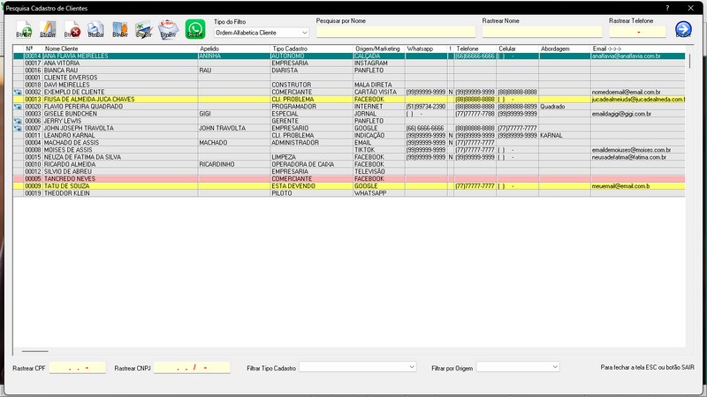Click the Rastrear Telefone field
The image size is (707, 397).
[x=637, y=32]
